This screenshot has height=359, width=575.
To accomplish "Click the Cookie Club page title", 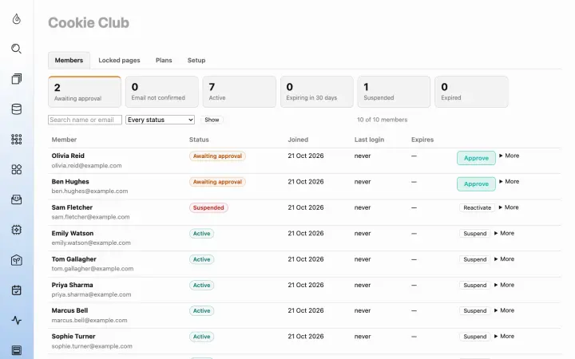I will pos(89,22).
